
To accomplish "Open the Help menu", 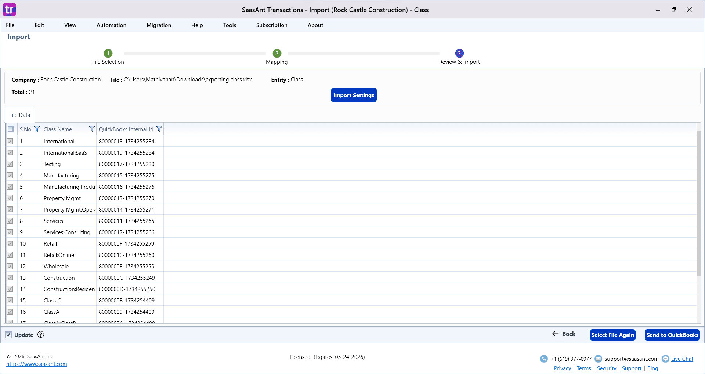I will tap(197, 25).
